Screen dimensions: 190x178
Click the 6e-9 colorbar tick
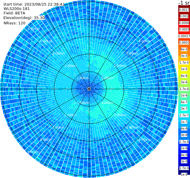184,155
